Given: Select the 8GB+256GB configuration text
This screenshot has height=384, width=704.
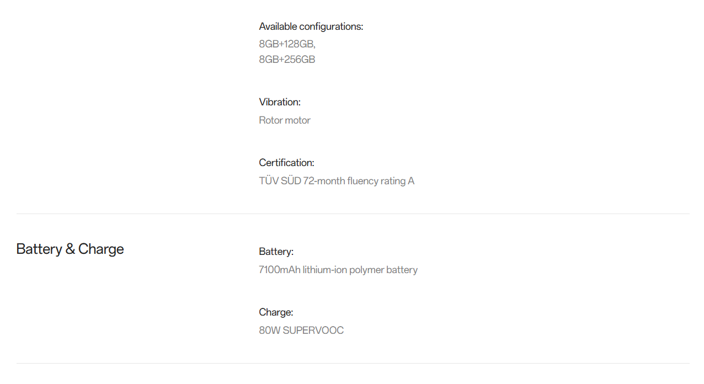Looking at the screenshot, I should (287, 60).
